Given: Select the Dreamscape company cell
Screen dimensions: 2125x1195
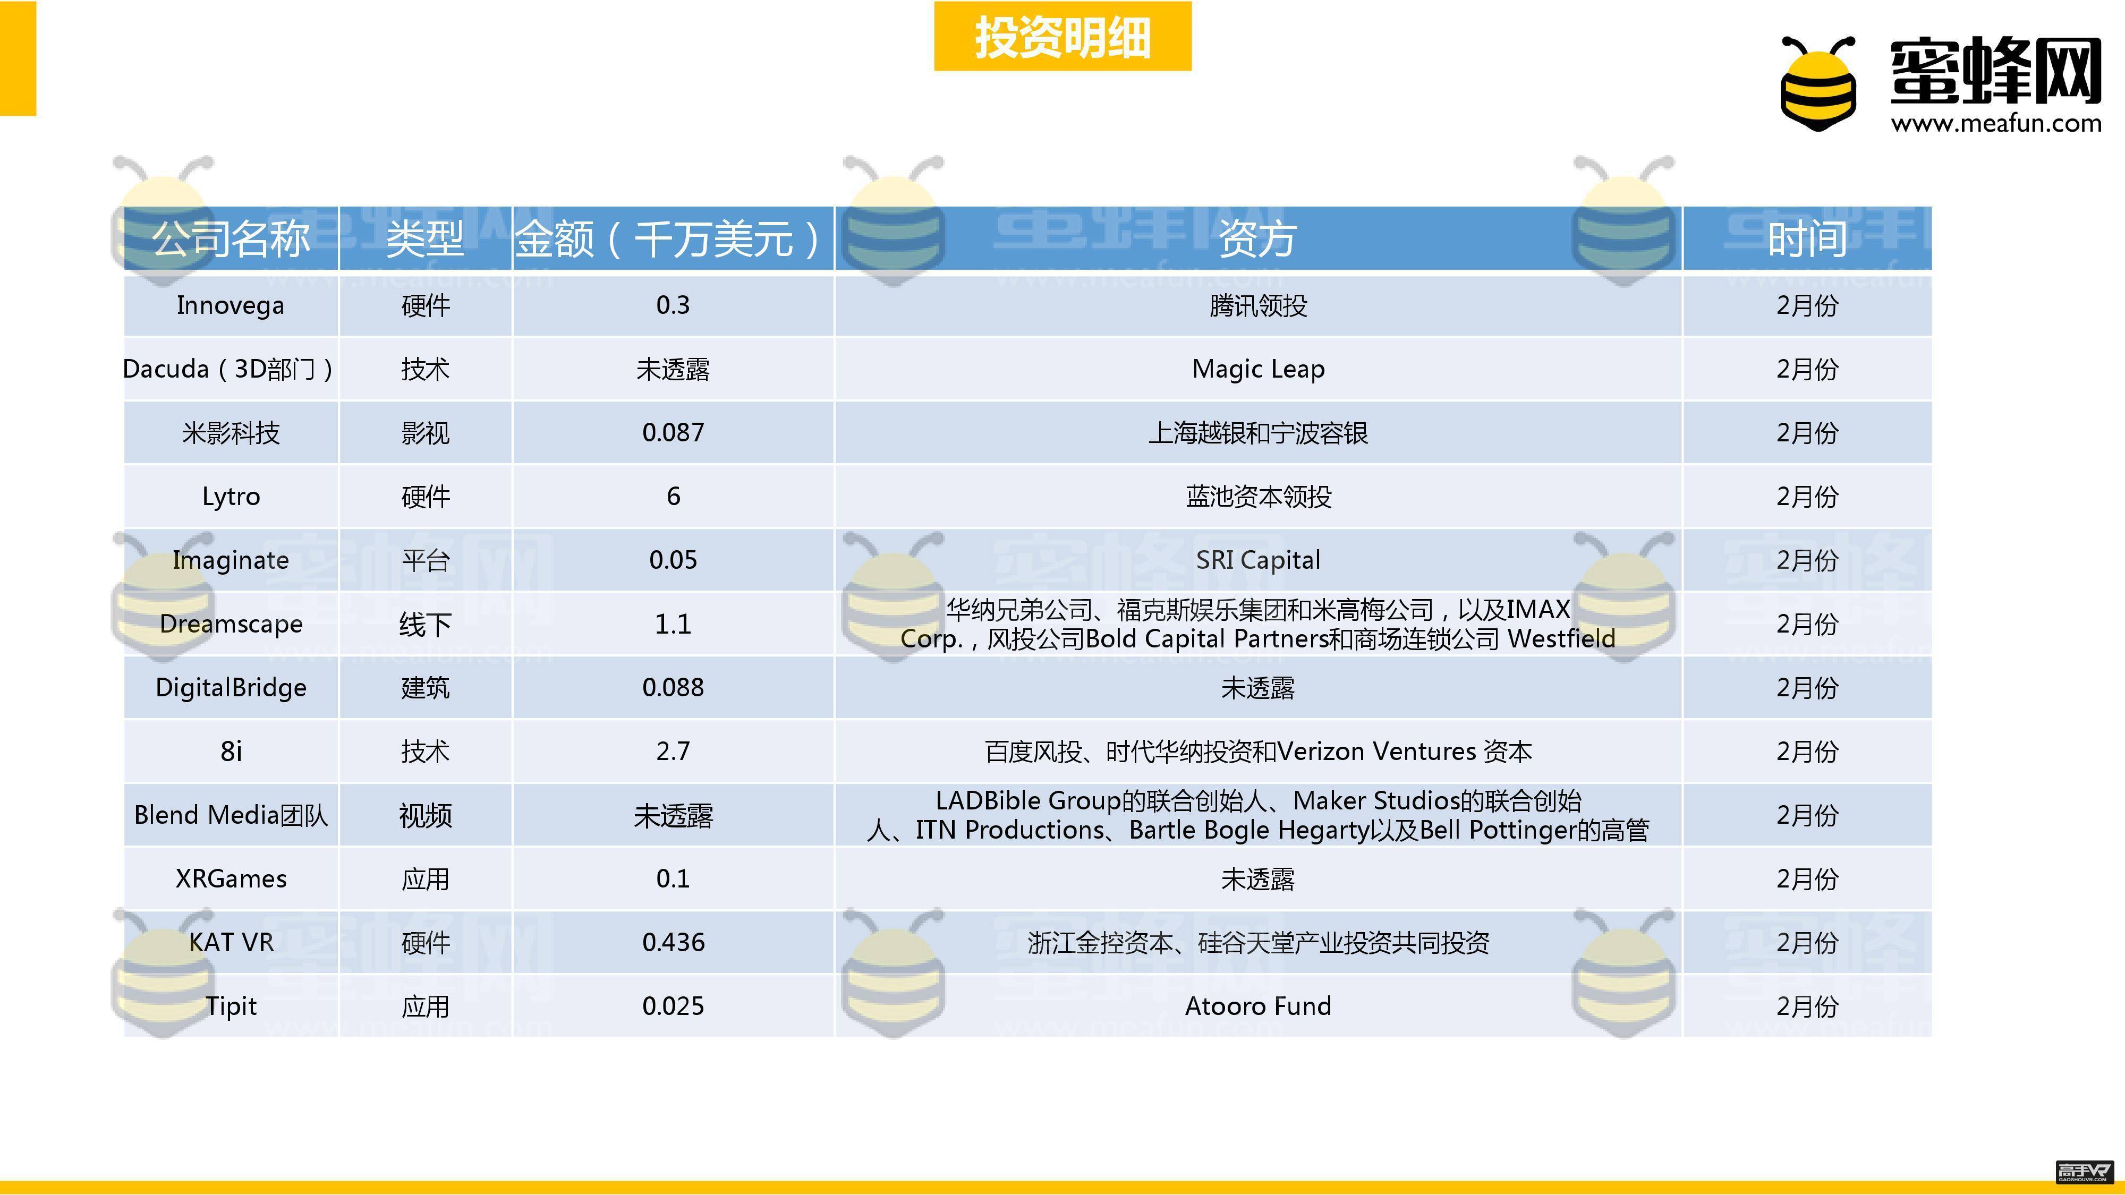Looking at the screenshot, I should click(231, 624).
